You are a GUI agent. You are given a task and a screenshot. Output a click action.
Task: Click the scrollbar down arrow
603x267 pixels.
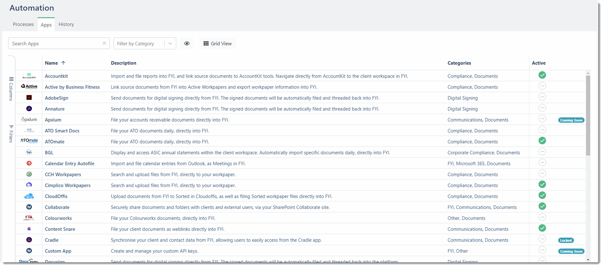click(588, 260)
